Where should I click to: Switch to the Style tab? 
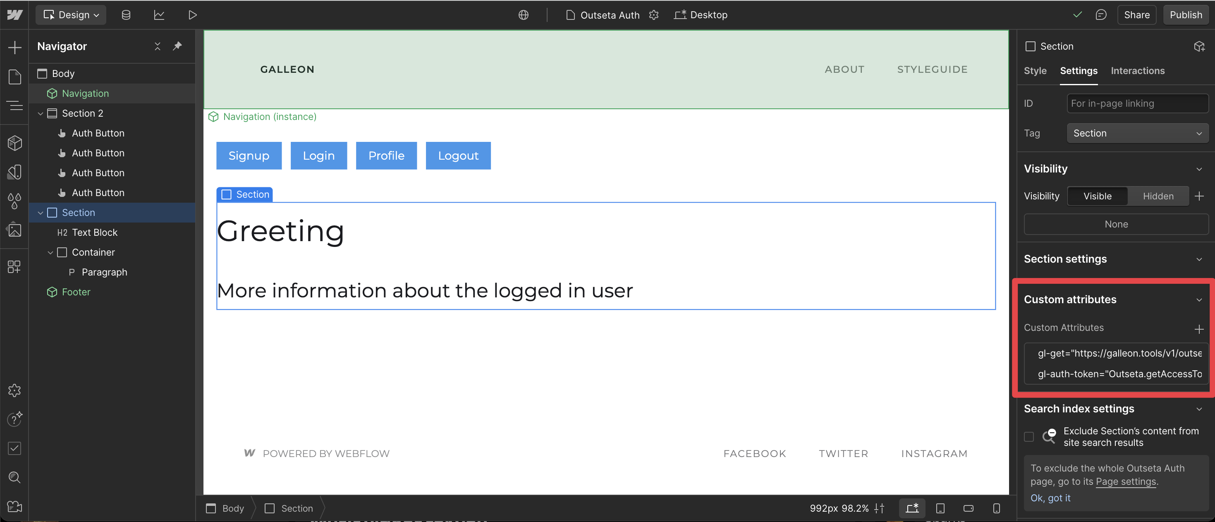pyautogui.click(x=1035, y=71)
